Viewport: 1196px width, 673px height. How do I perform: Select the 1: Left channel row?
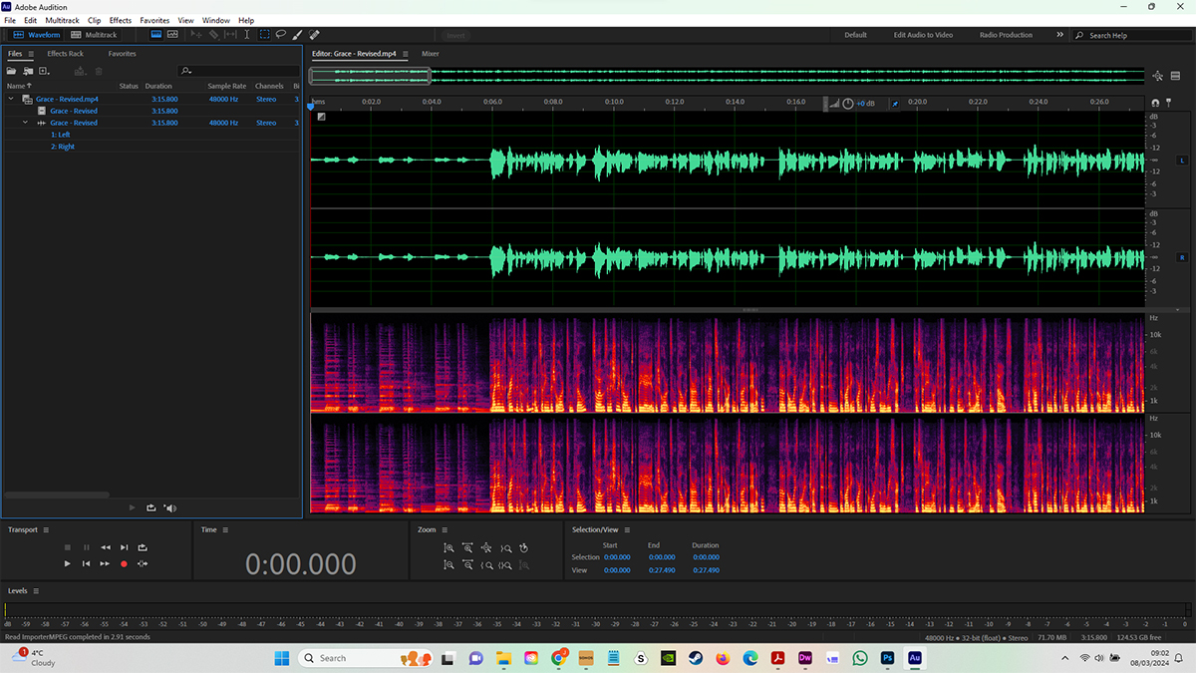(61, 135)
